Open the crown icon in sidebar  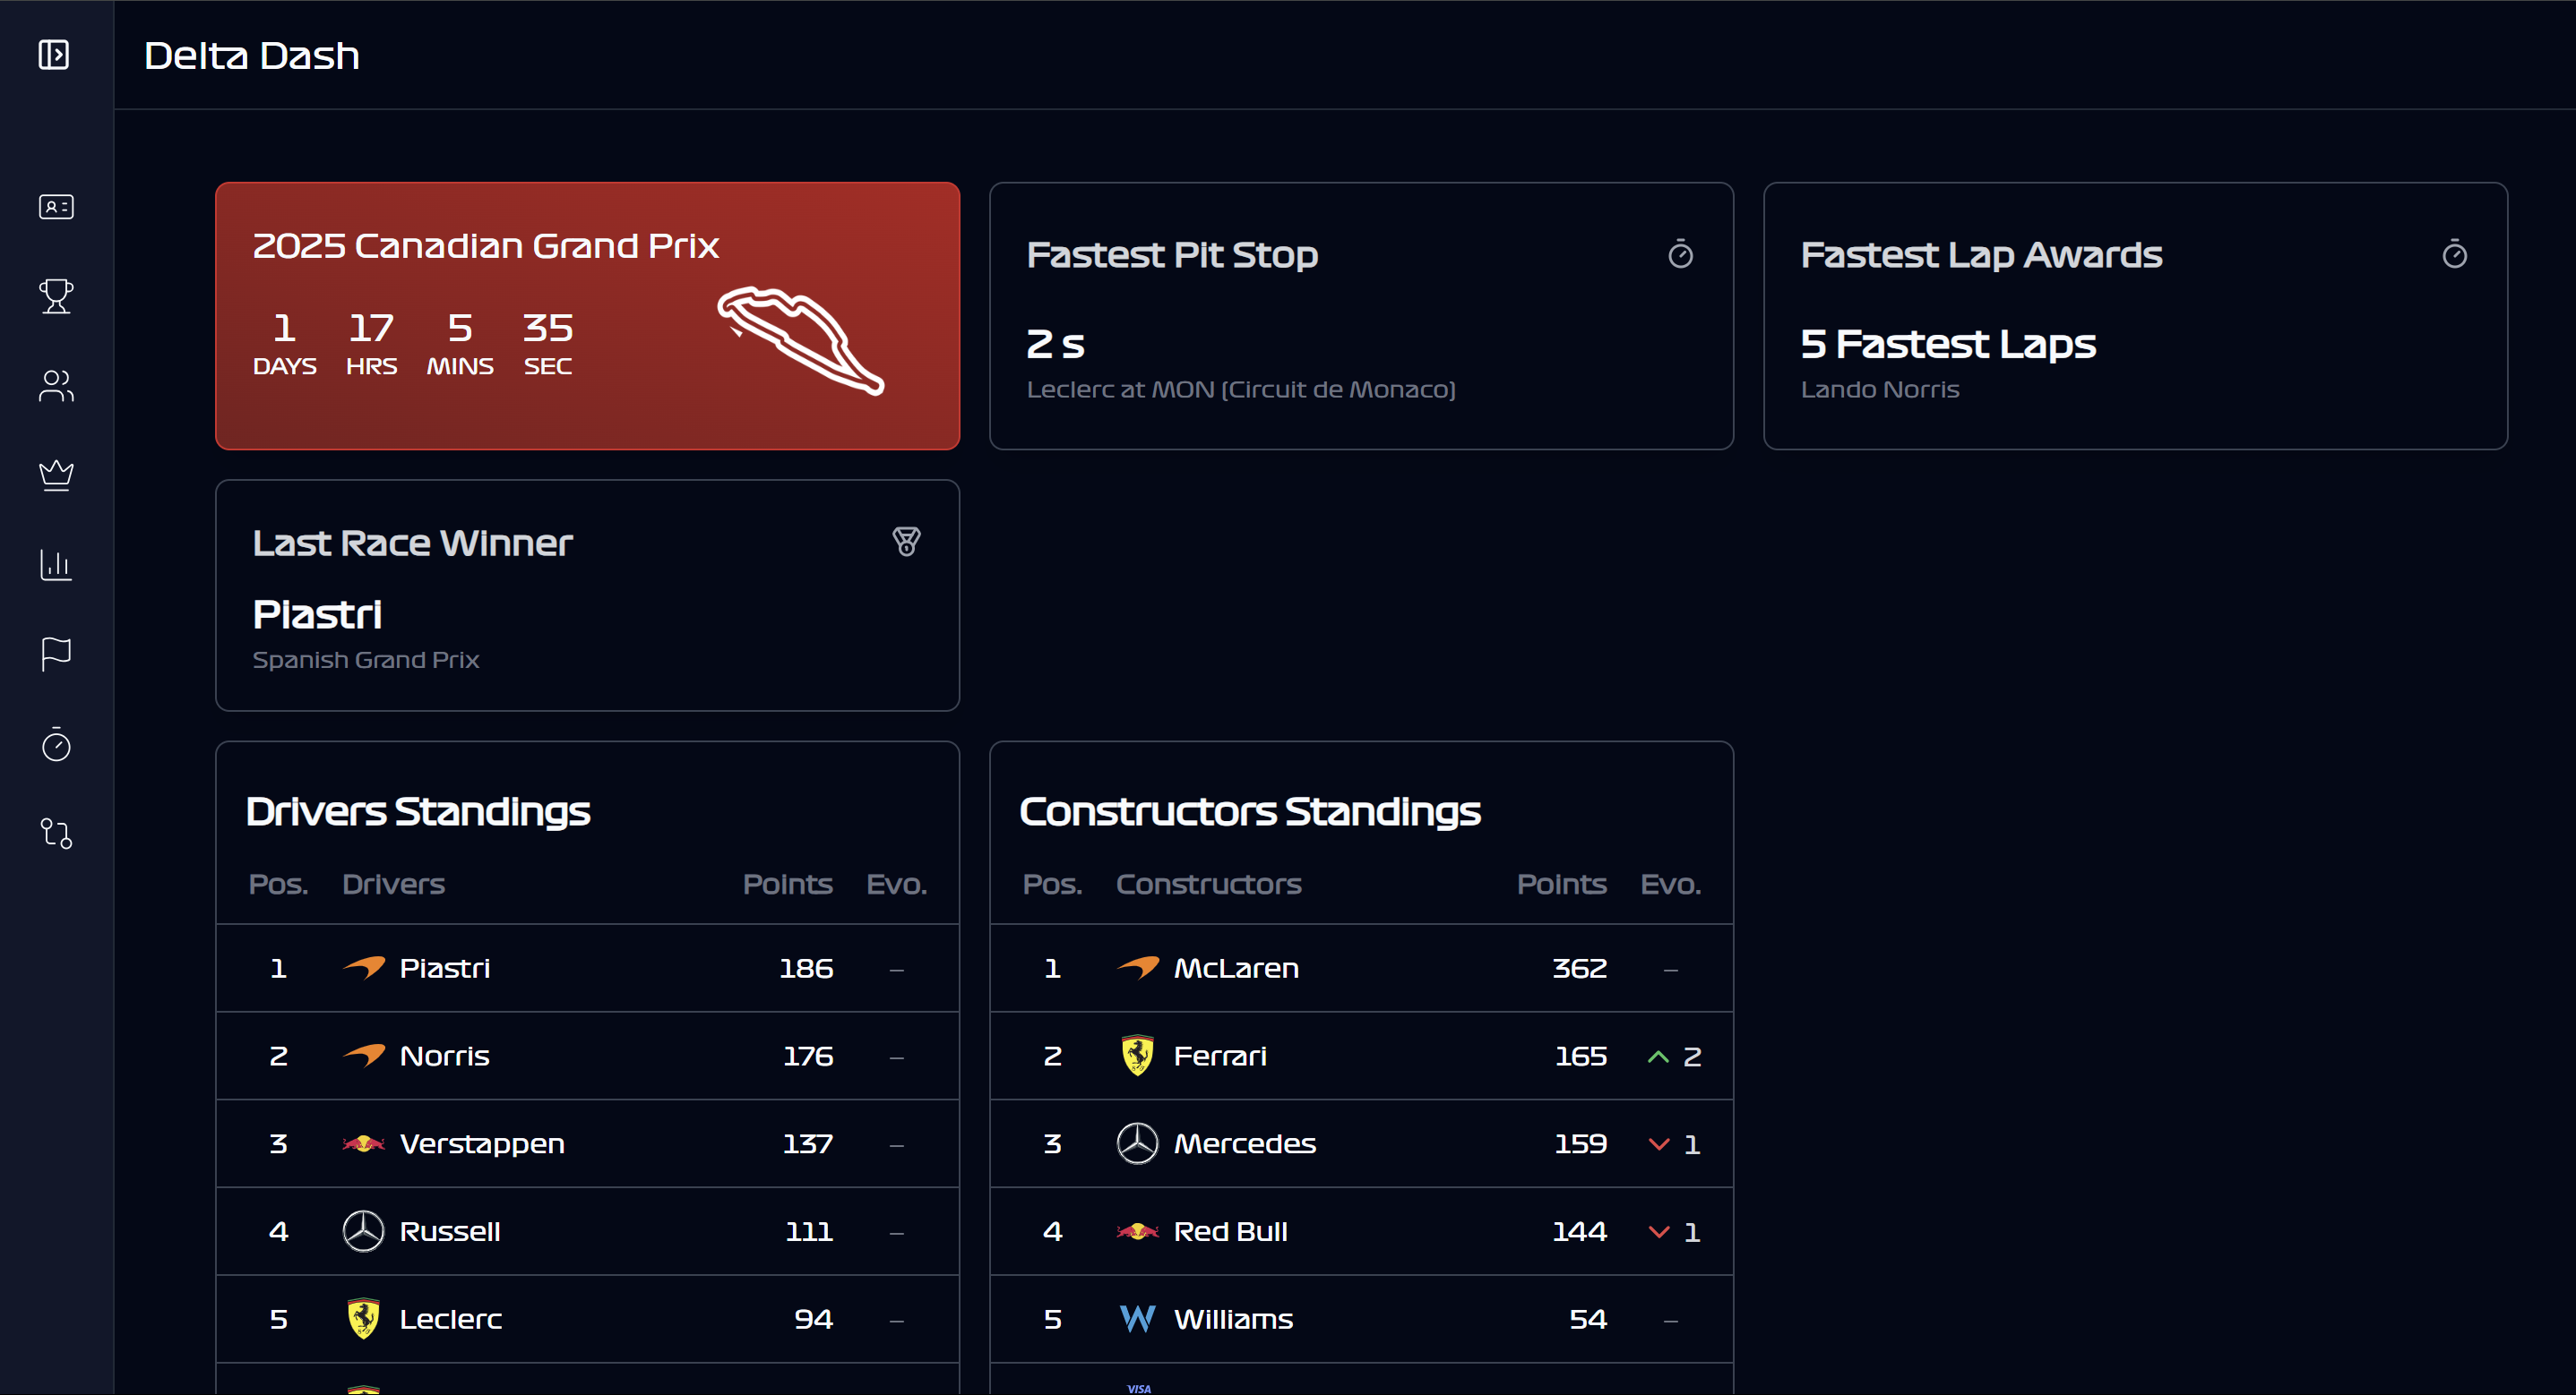pyautogui.click(x=56, y=475)
